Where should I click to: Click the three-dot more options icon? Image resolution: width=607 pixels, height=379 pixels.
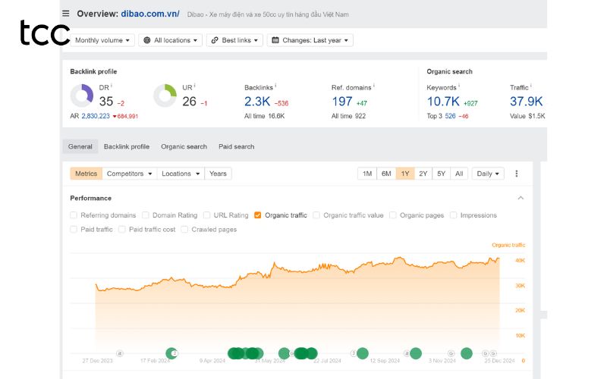coord(517,174)
